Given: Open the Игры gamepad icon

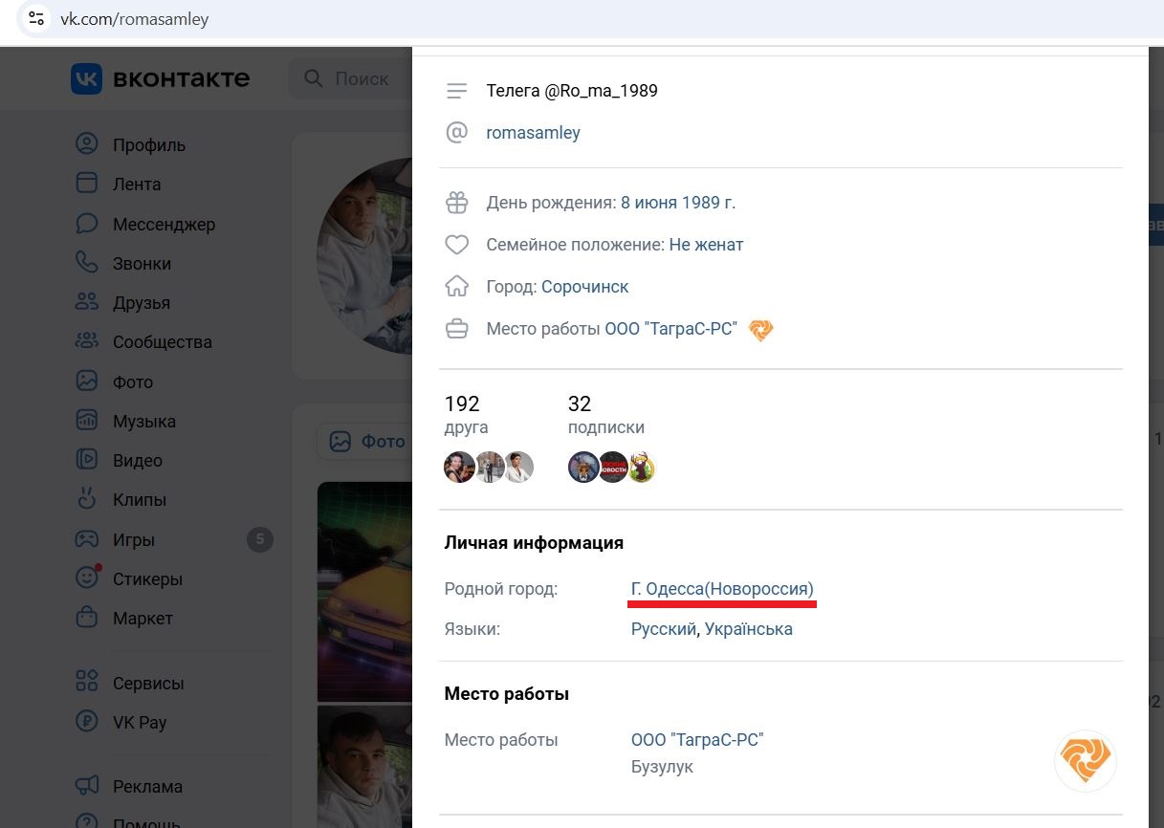Looking at the screenshot, I should [87, 539].
